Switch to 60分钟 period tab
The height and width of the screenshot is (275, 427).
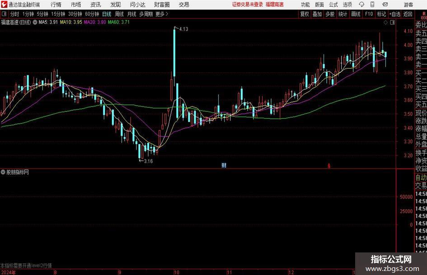coord(92,14)
